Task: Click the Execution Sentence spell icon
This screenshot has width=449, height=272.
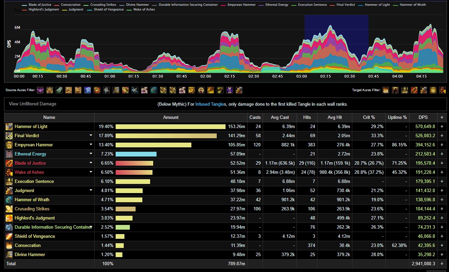Action: click(x=9, y=181)
